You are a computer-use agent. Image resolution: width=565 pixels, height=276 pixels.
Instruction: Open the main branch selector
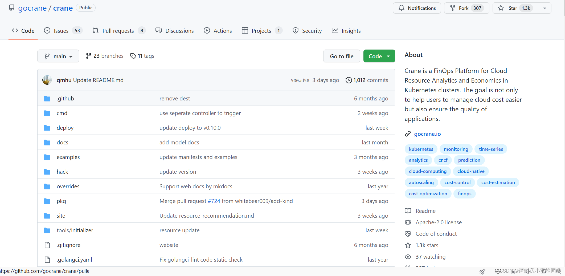pos(58,56)
